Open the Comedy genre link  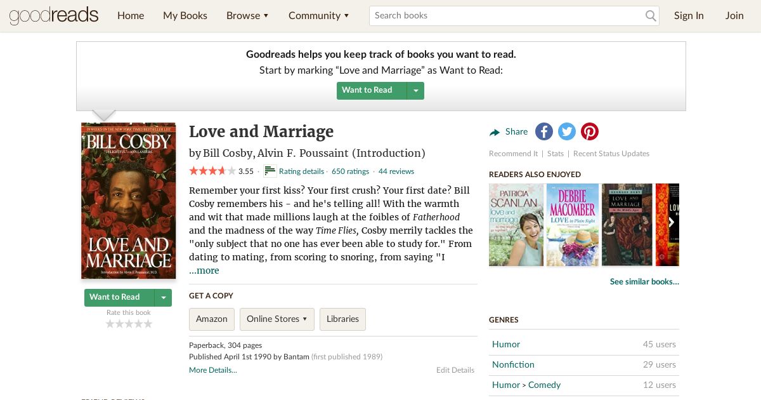545,385
